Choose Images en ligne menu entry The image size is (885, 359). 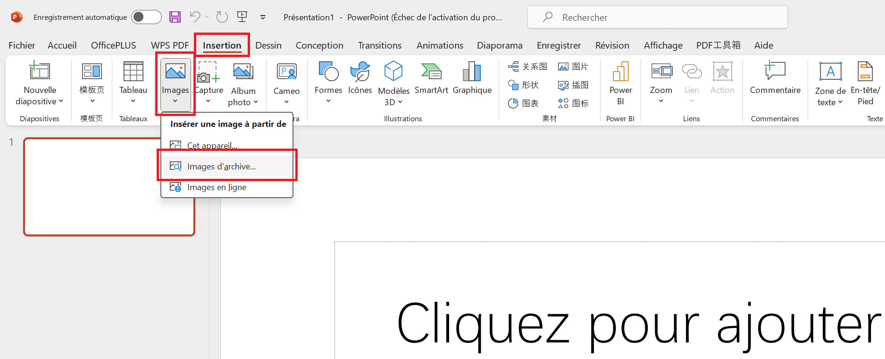pyautogui.click(x=227, y=187)
